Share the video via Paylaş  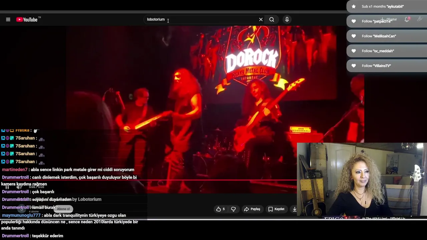[x=252, y=209]
